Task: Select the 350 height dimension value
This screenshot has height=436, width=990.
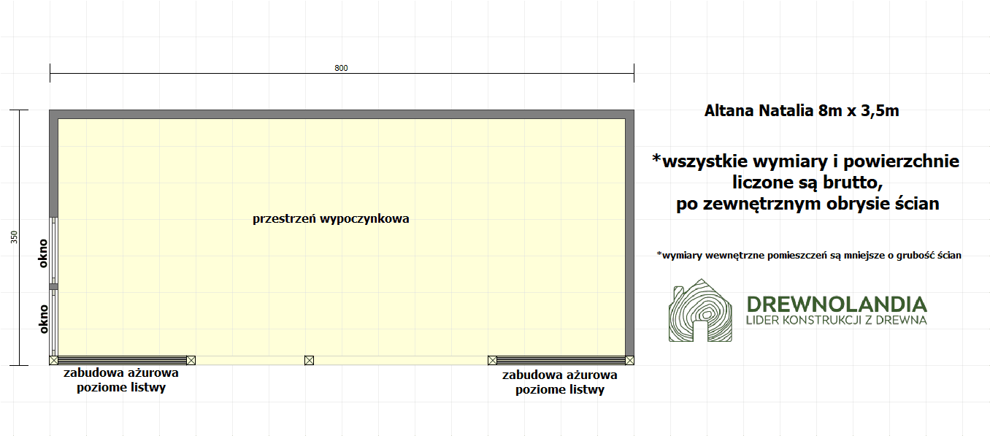Action: [15, 237]
